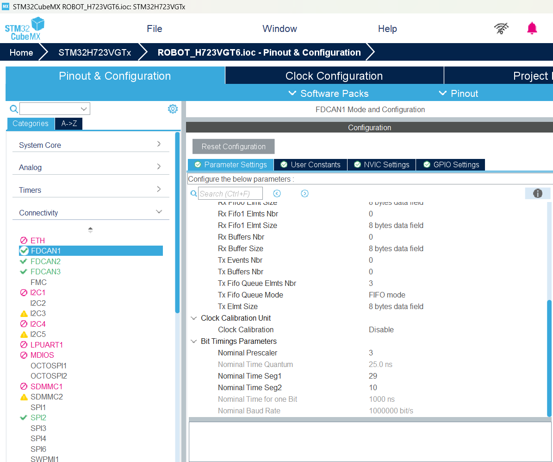
Task: Click the FDCAN1 enabled check icon
Action: (24, 251)
